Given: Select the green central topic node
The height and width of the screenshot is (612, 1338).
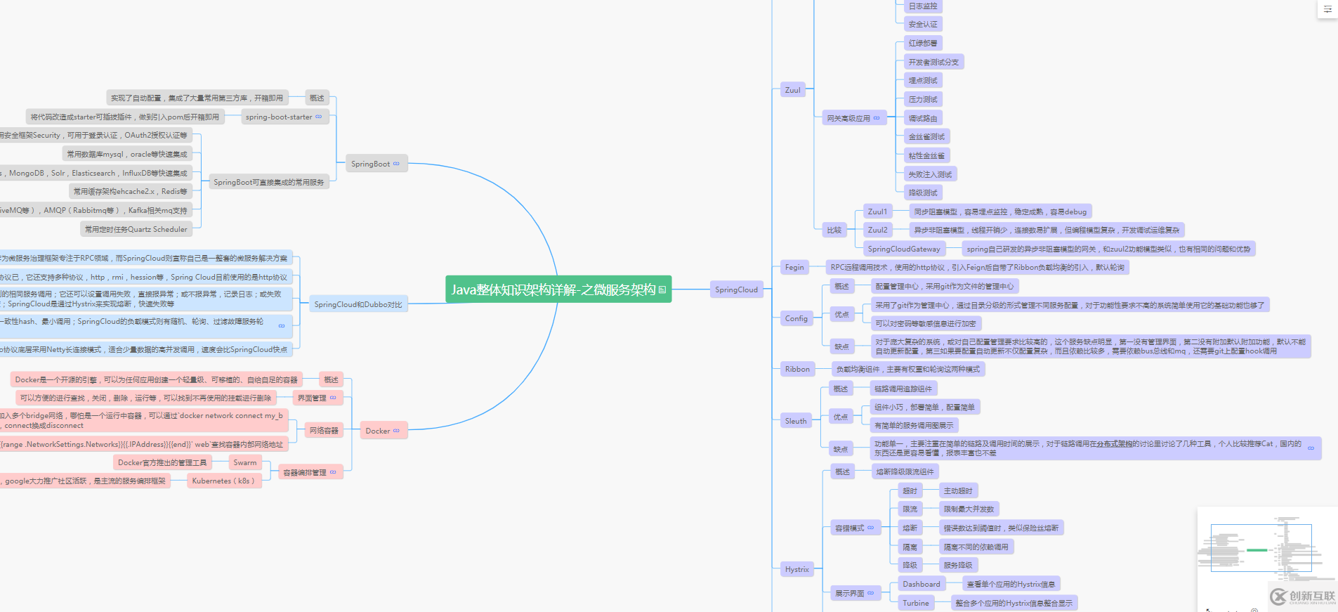Looking at the screenshot, I should [553, 289].
